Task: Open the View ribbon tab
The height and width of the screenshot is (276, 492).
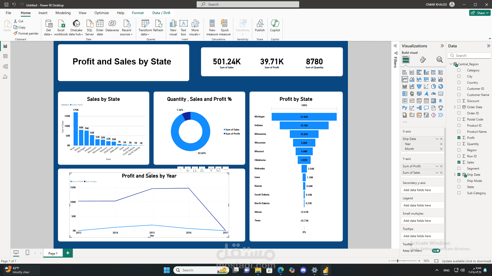Action: point(83,13)
